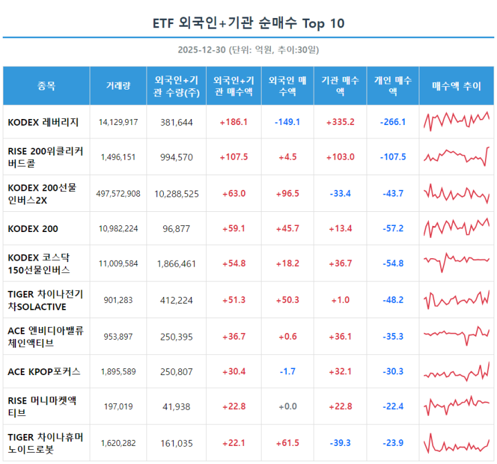
Task: Click the 매수액 추이 column header
Action: point(456,86)
